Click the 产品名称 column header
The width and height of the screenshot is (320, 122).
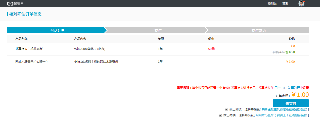click(x=21, y=39)
